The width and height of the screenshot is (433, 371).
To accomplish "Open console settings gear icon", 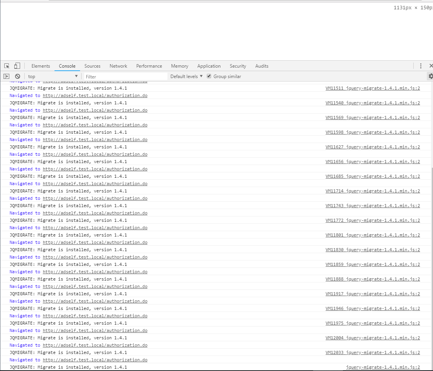I will (x=430, y=77).
